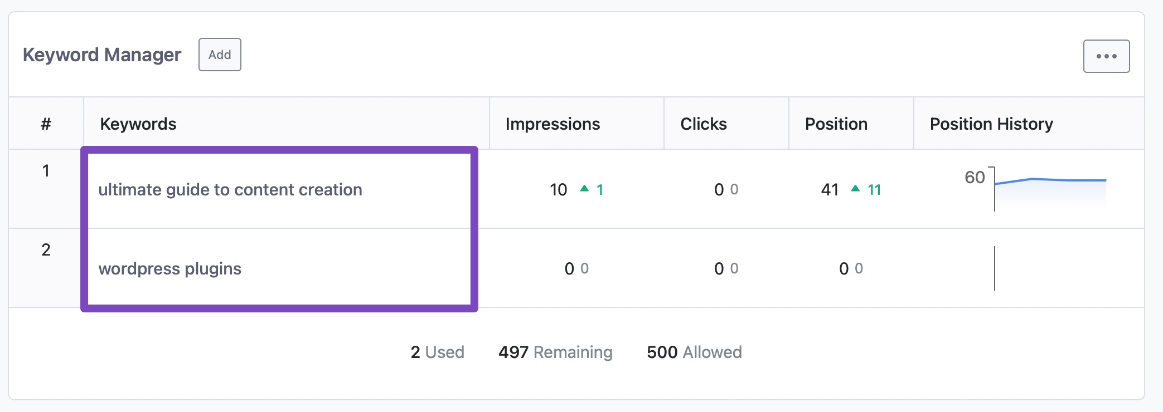The height and width of the screenshot is (412, 1163).
Task: Click the Keywords column header
Action: pos(138,124)
